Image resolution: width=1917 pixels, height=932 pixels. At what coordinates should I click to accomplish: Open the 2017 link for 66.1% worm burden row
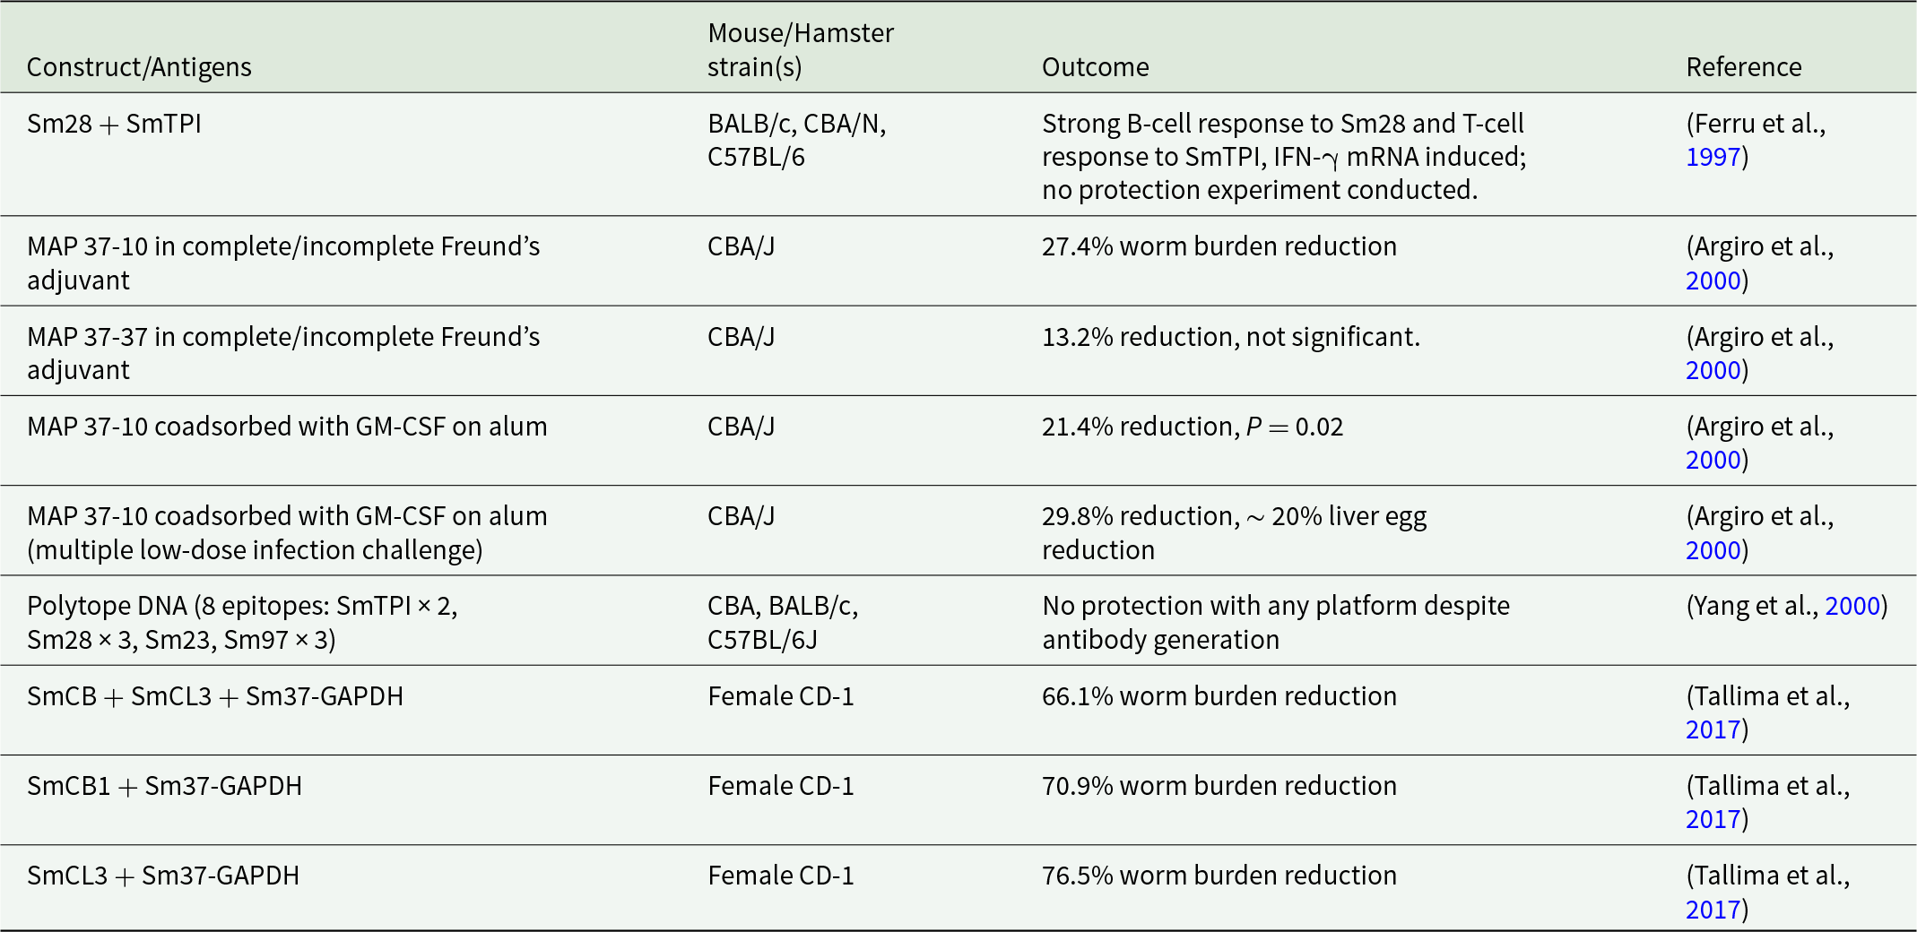pyautogui.click(x=1713, y=729)
